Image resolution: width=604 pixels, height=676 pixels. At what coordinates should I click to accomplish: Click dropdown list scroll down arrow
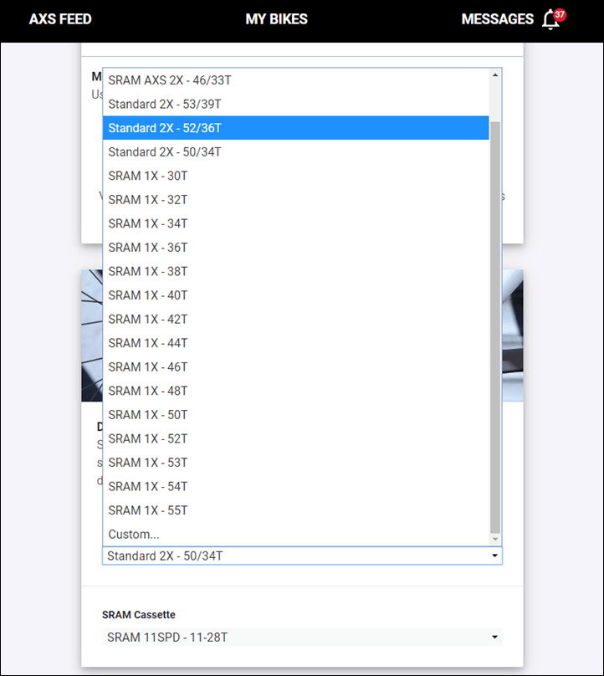click(495, 540)
